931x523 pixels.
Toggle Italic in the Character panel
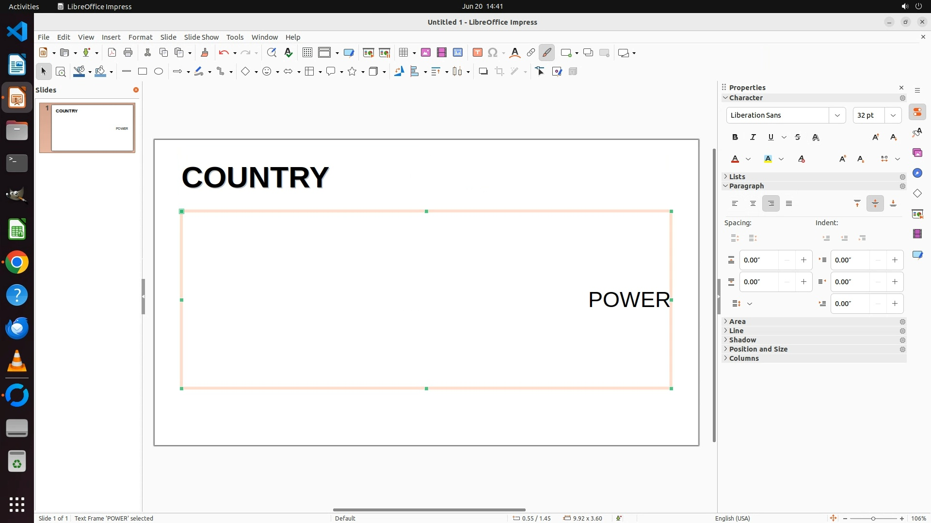point(753,138)
